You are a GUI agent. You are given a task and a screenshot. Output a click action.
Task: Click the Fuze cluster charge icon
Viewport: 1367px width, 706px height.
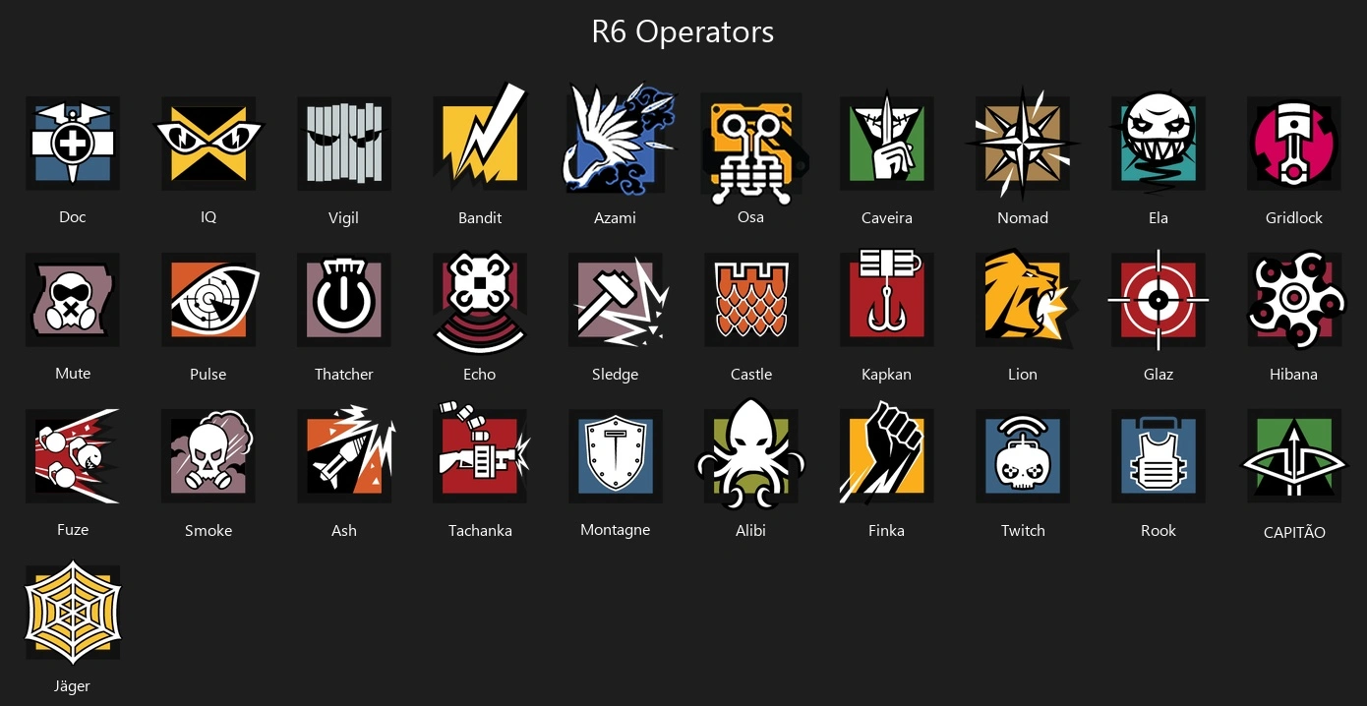[73, 456]
